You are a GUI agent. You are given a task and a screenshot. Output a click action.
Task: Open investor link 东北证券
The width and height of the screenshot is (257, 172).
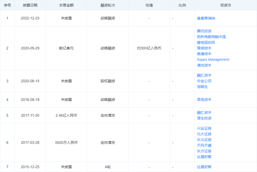(x=204, y=140)
